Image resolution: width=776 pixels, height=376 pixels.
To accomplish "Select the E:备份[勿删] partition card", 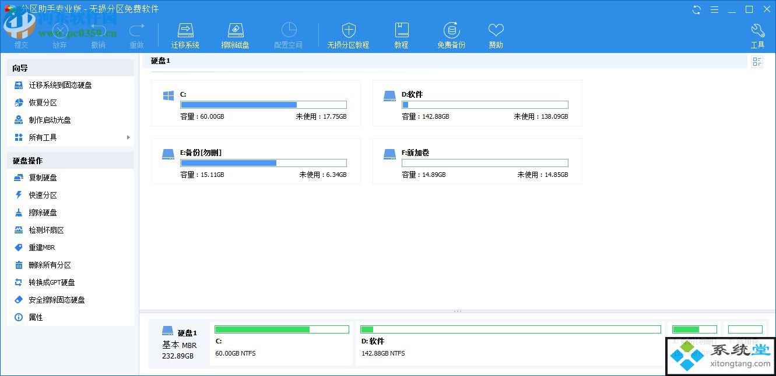I will pos(256,161).
